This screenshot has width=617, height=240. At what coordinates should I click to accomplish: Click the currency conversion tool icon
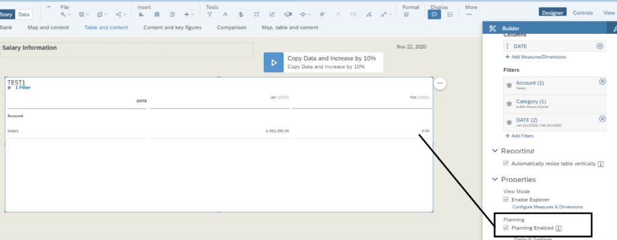point(241,14)
